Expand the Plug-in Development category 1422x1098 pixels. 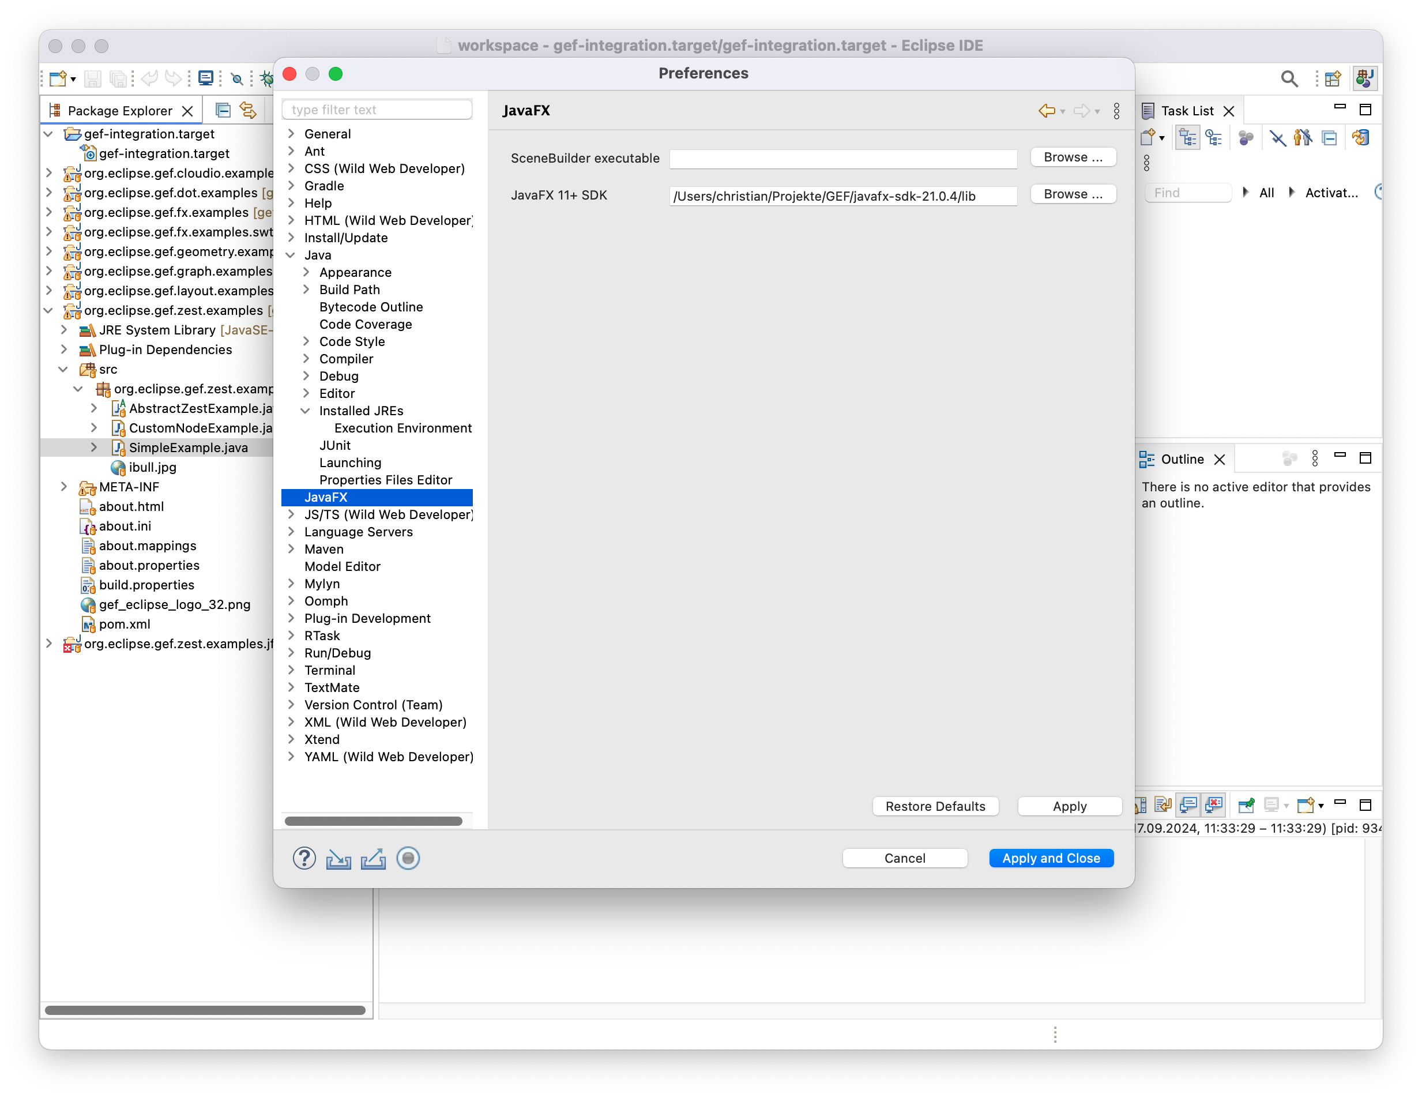291,618
